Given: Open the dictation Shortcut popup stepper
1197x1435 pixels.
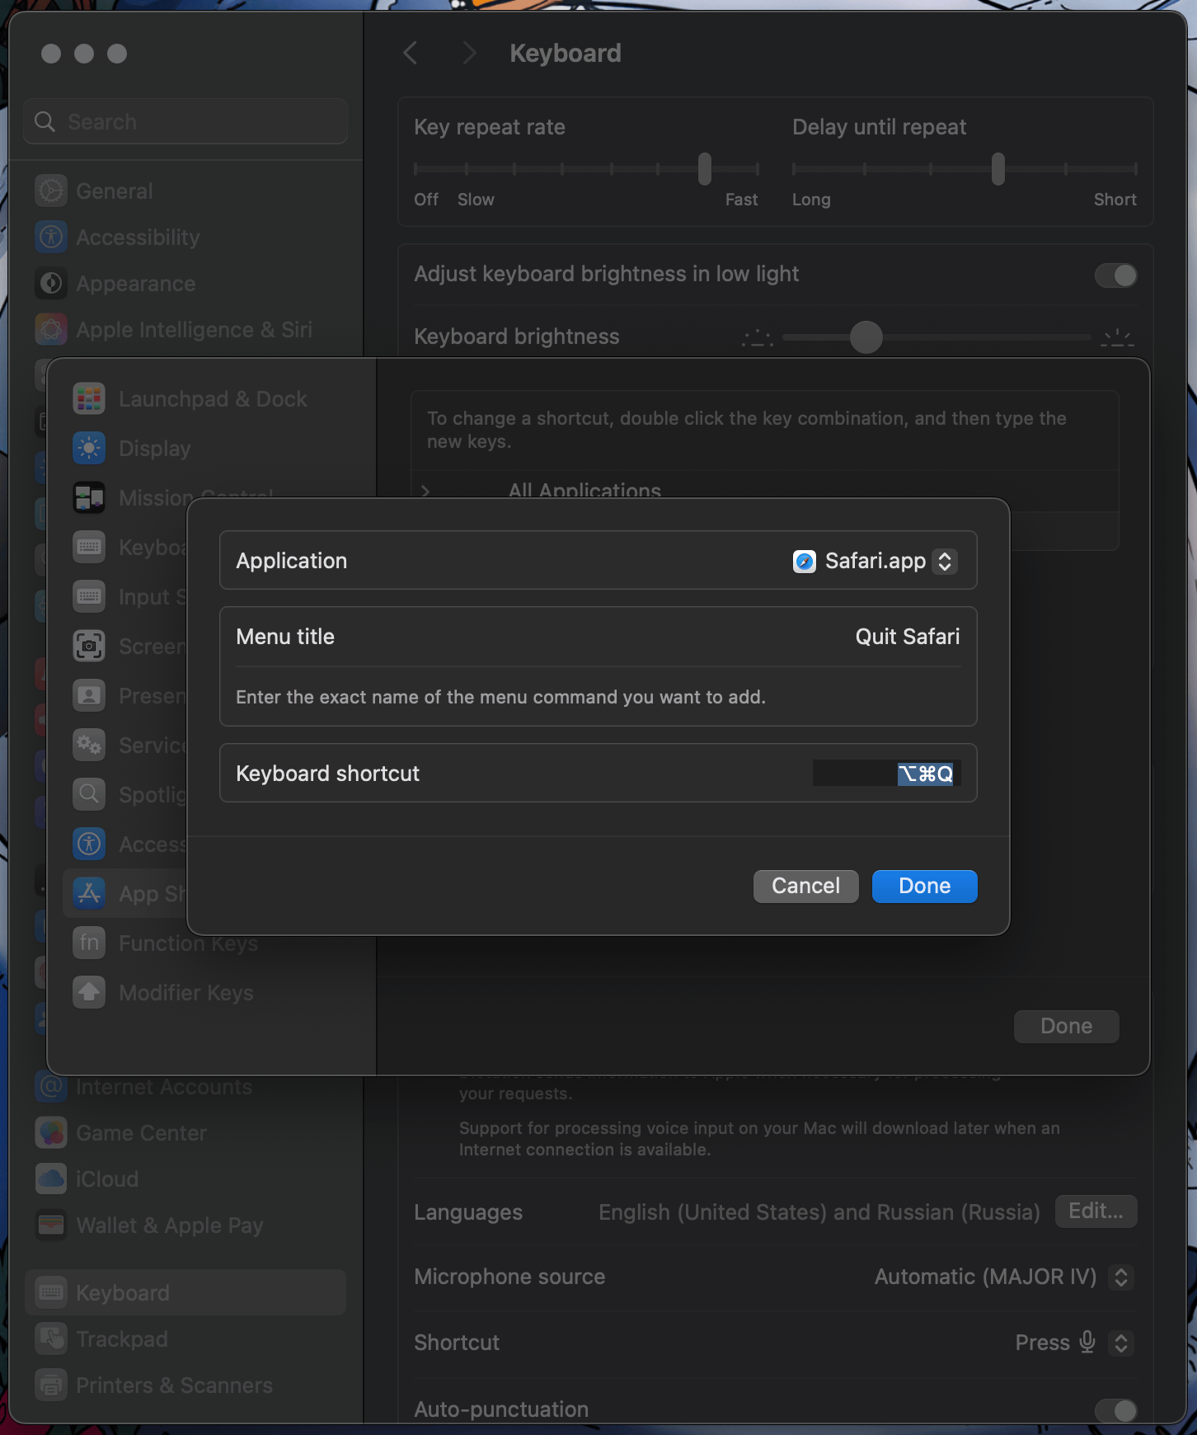Looking at the screenshot, I should [1120, 1343].
